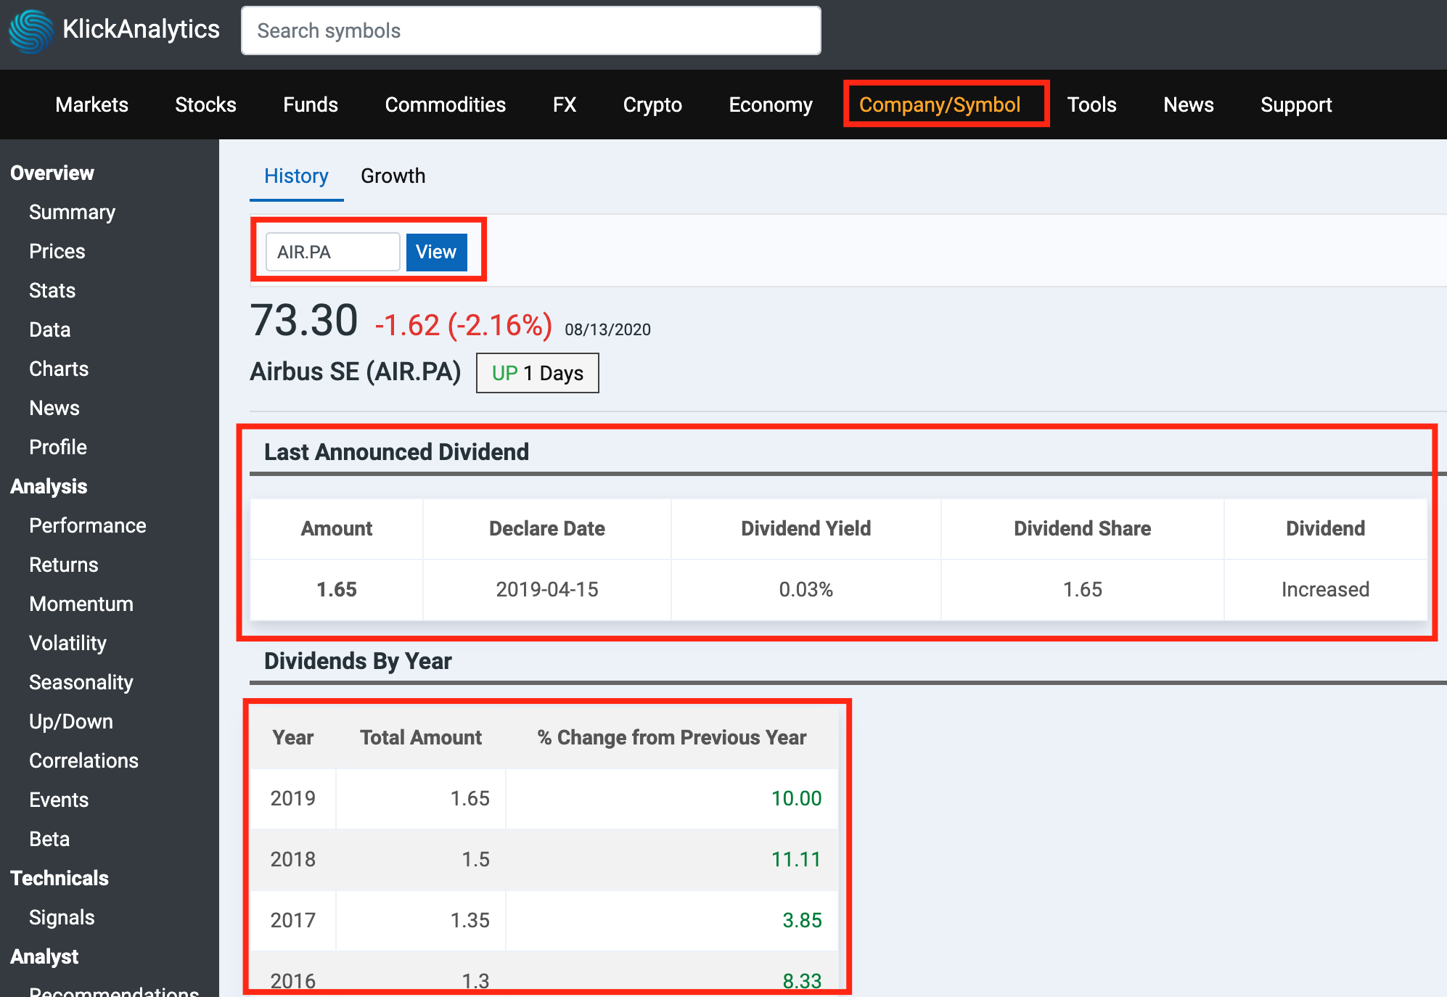Click the Total Amount column header

click(x=421, y=737)
